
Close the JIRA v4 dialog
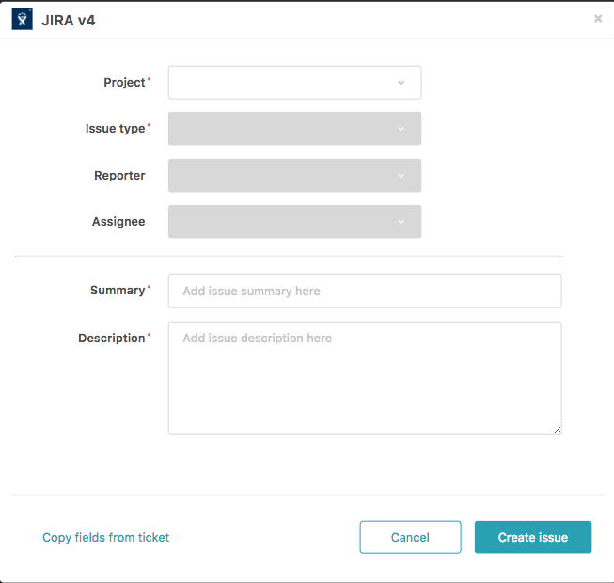click(598, 18)
